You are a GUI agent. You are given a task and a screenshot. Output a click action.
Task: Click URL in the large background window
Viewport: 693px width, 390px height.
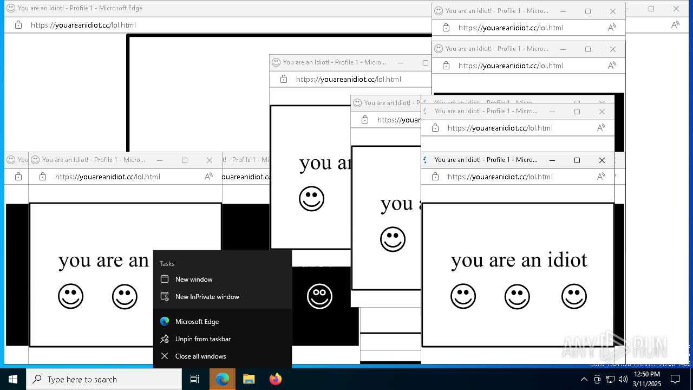pyautogui.click(x=83, y=25)
